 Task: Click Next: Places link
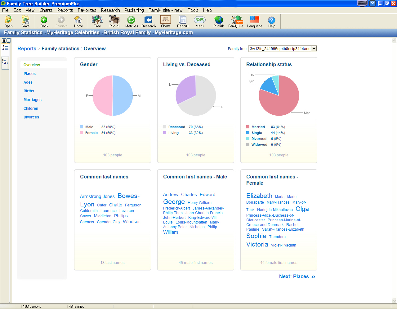tap(297, 277)
